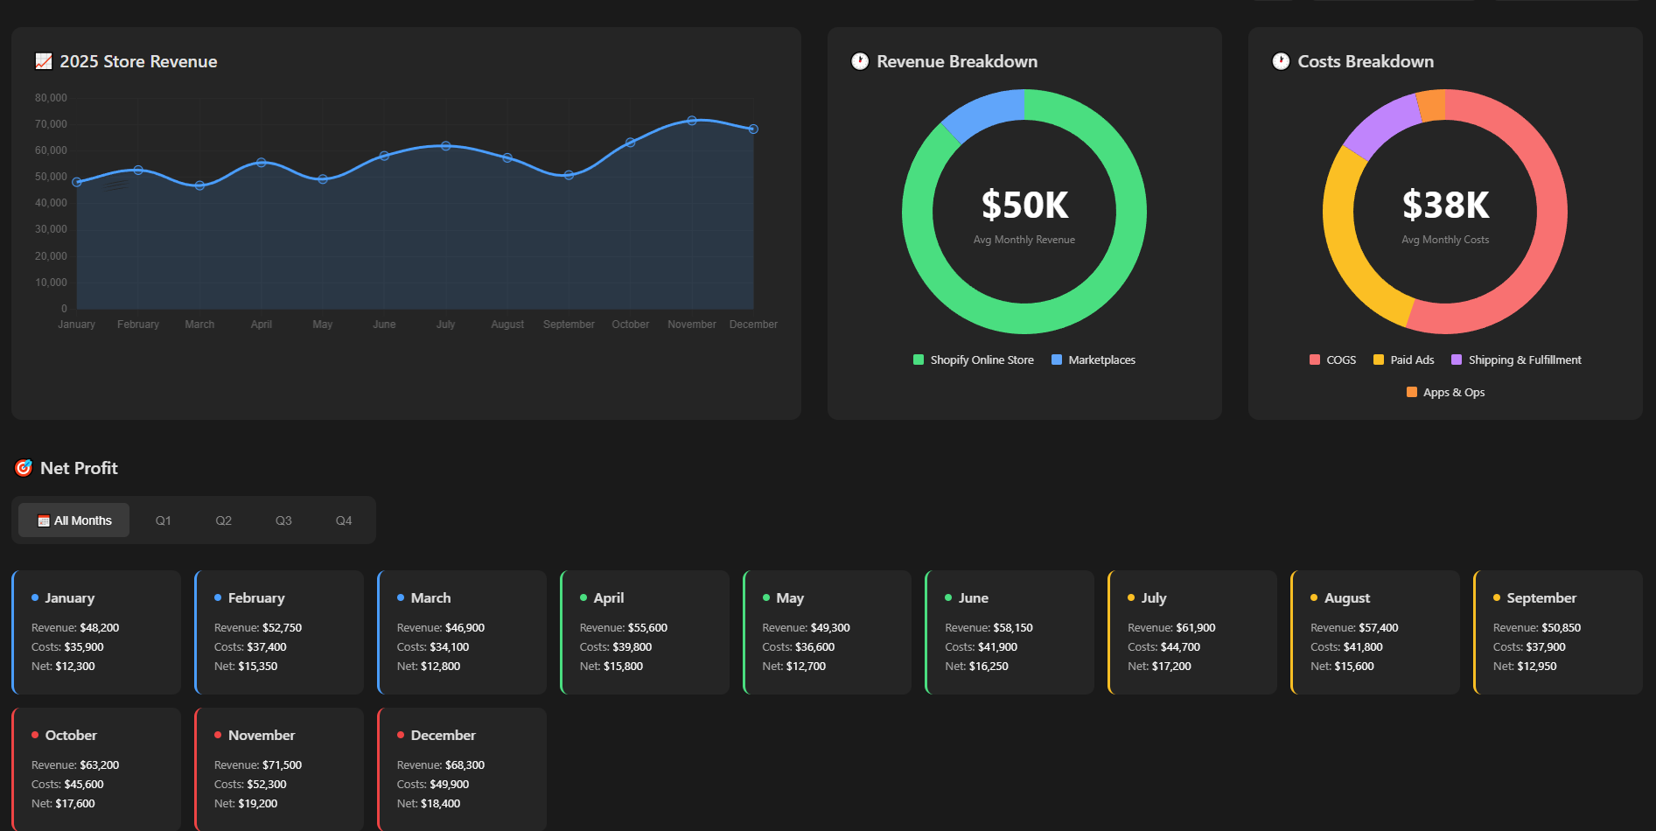Click the icon next to Costs Breakdown heading

tap(1281, 61)
